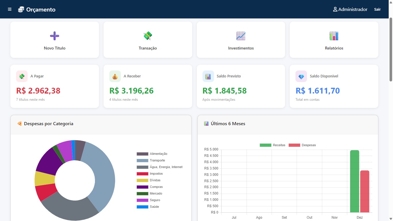Click the A Pagar money icon

coord(22,76)
